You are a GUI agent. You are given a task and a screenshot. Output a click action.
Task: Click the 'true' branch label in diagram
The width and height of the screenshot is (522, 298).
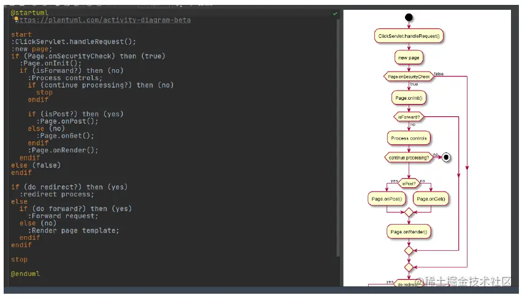click(x=414, y=84)
